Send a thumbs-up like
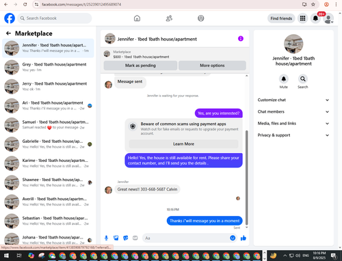 tap(244, 238)
